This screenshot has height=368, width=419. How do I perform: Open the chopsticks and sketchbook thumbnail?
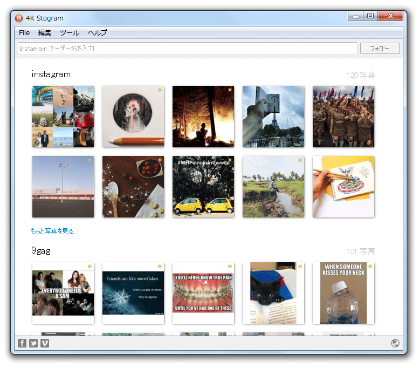(344, 187)
